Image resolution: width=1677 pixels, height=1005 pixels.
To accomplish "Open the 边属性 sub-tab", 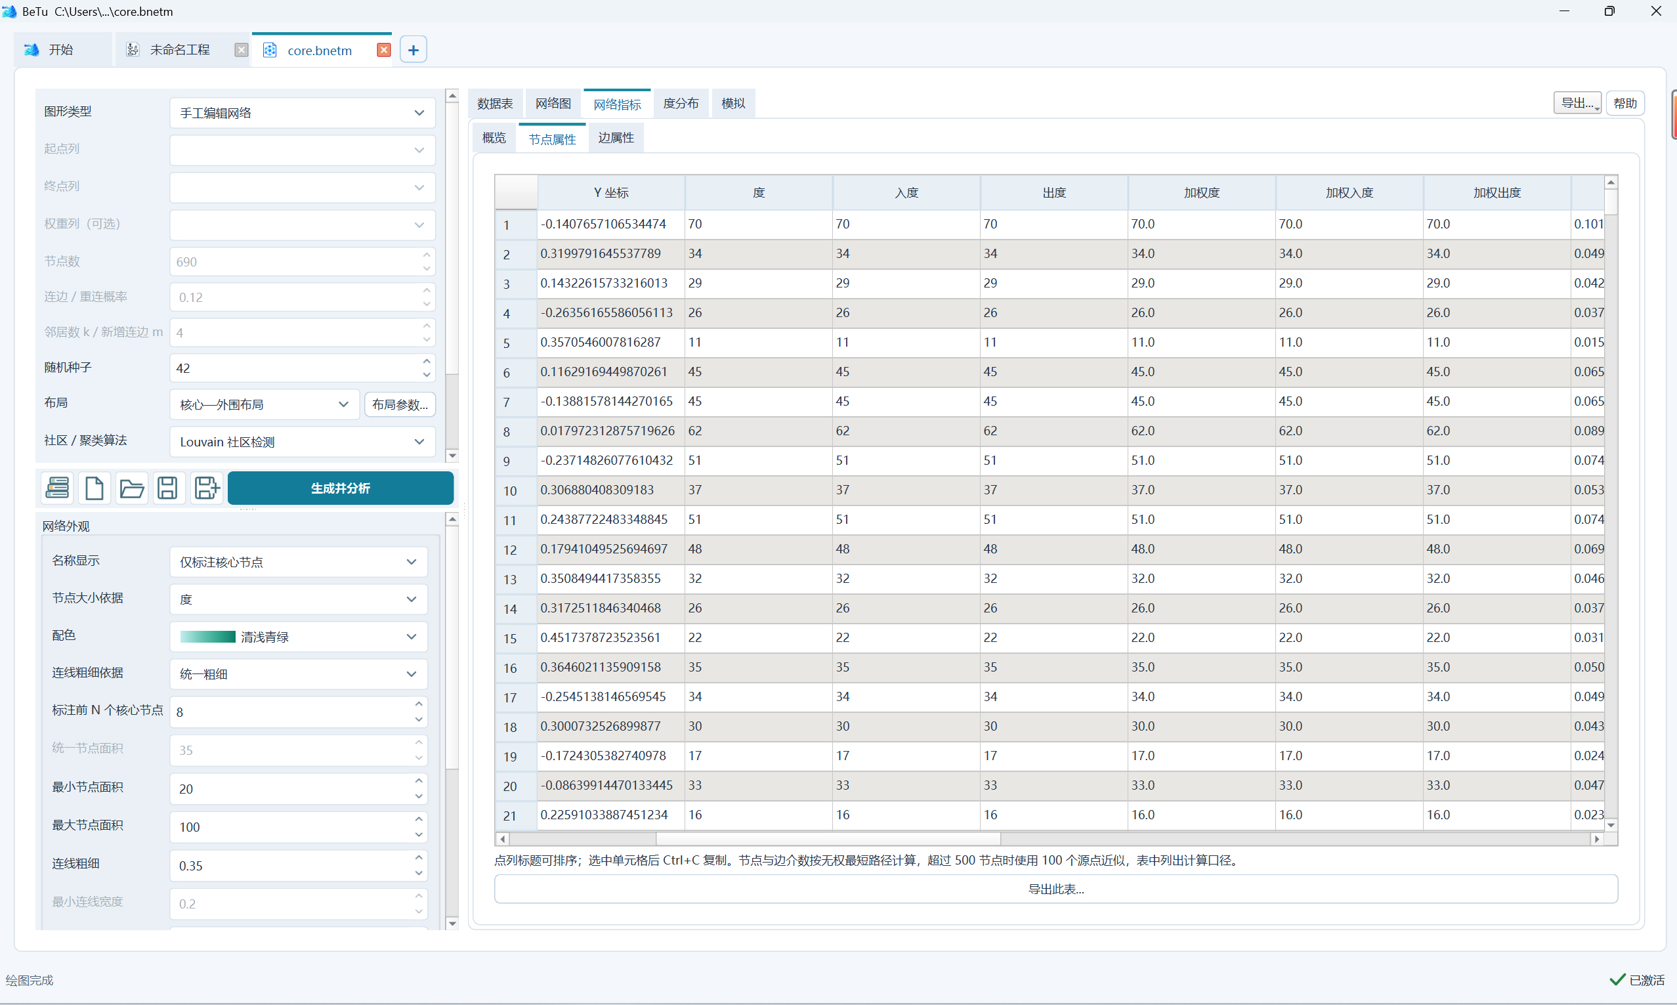I will (616, 138).
